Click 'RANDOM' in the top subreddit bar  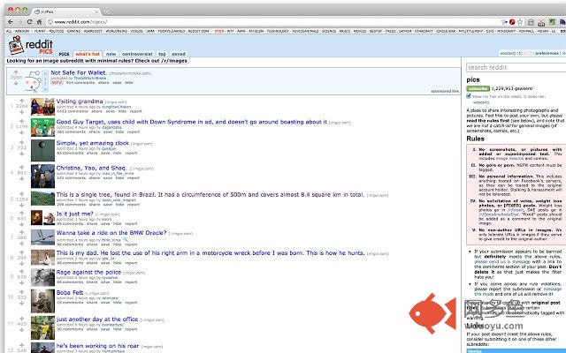point(22,32)
